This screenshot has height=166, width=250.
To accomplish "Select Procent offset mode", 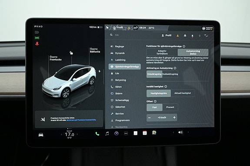I will [x=170, y=107].
